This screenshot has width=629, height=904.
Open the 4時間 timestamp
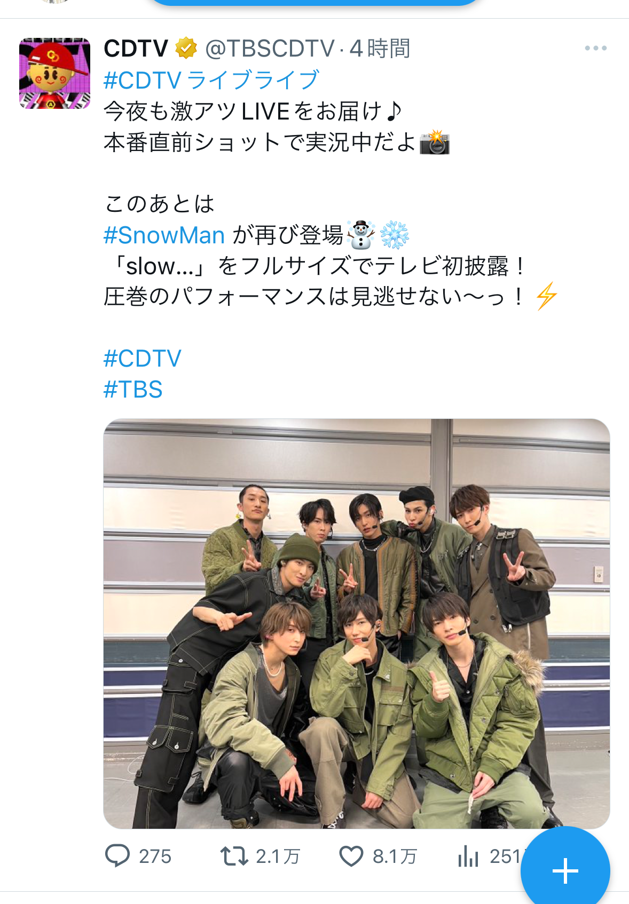coord(380,49)
